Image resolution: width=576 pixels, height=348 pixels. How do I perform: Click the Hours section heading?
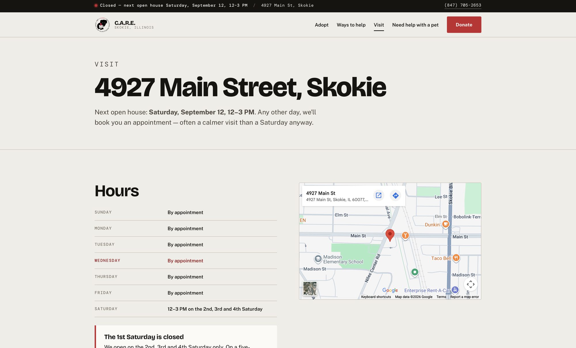tap(117, 191)
